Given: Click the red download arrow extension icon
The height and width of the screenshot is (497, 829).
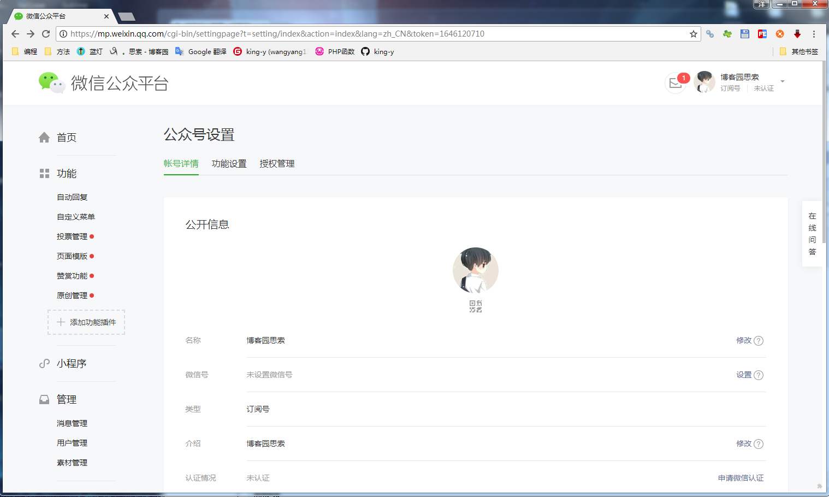Looking at the screenshot, I should (797, 34).
